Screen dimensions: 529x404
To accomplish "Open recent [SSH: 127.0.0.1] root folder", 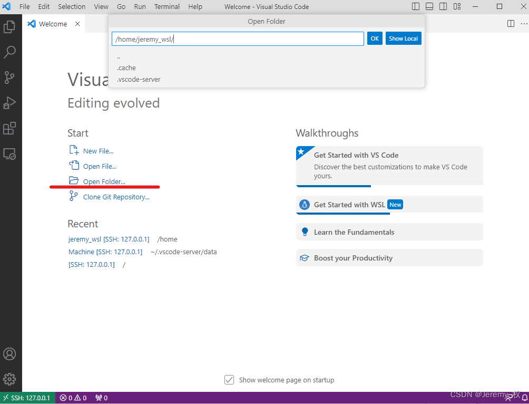I will click(x=92, y=264).
